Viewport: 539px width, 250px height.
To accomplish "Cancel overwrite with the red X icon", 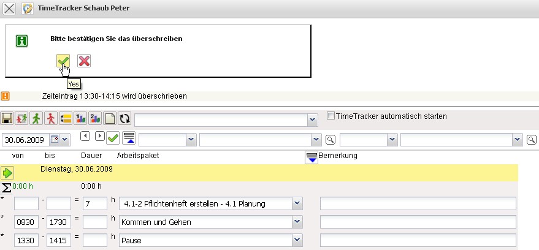I will pyautogui.click(x=84, y=61).
